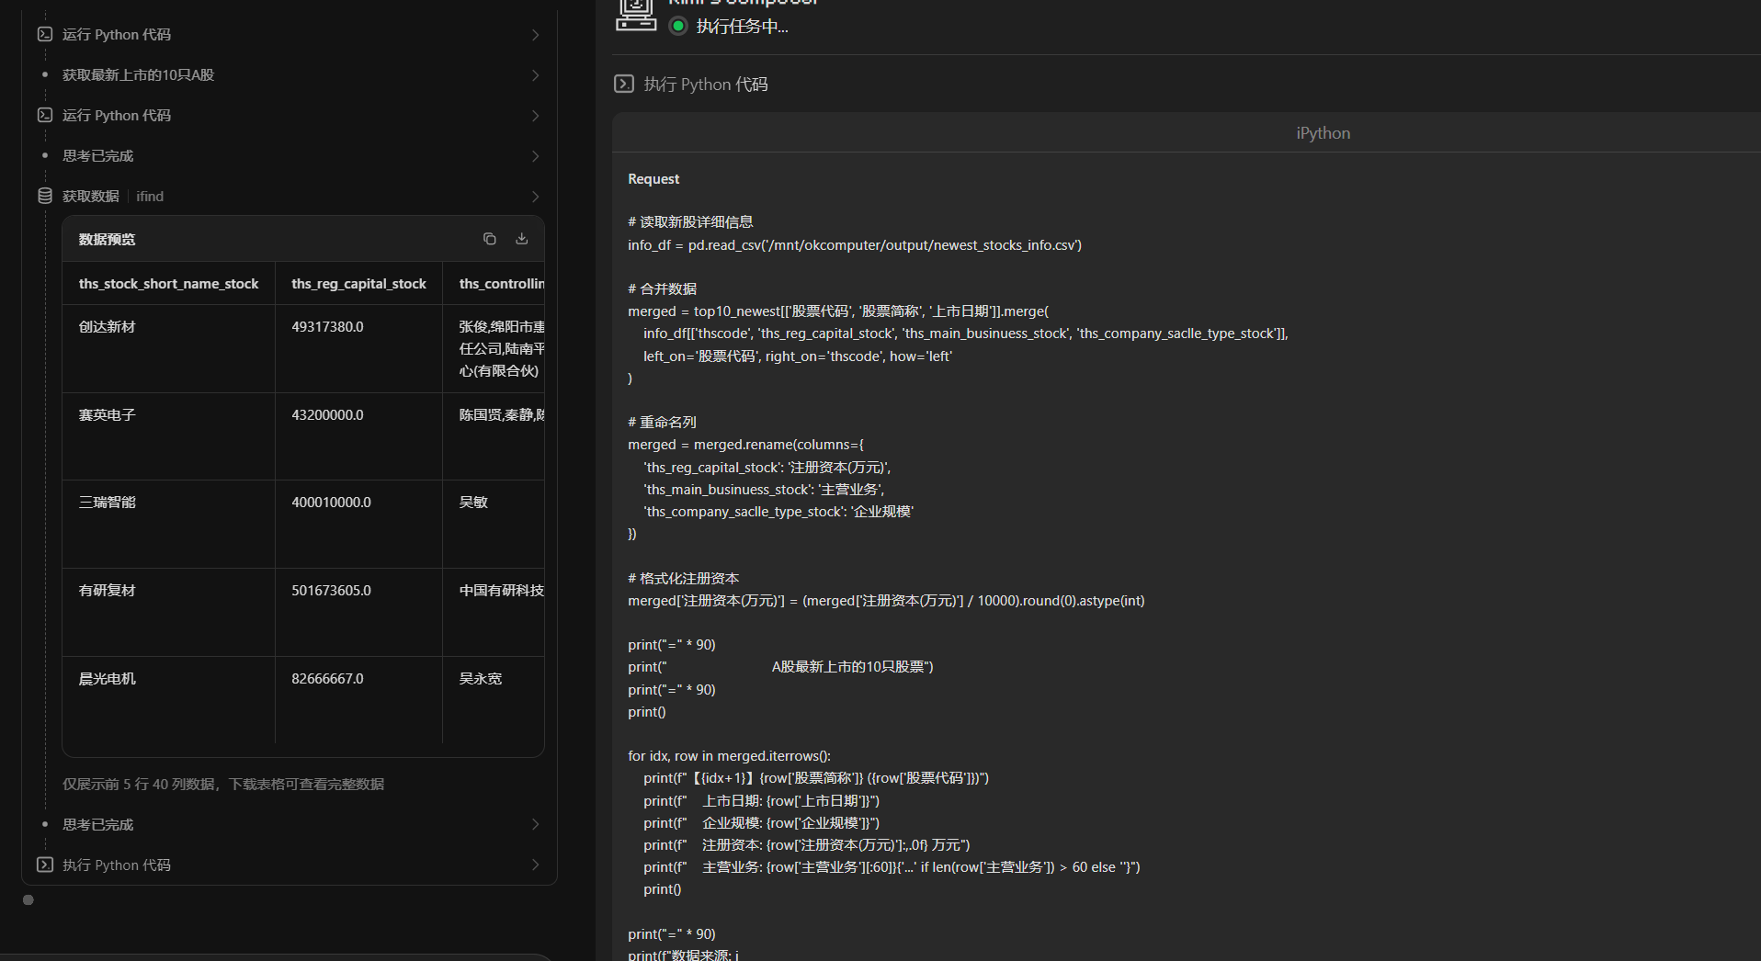Click the iPython tab header
Screen dimensions: 1761x961
point(1323,132)
